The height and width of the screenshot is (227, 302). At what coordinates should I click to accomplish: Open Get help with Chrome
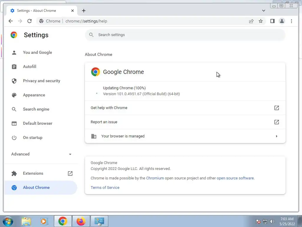pos(185,108)
